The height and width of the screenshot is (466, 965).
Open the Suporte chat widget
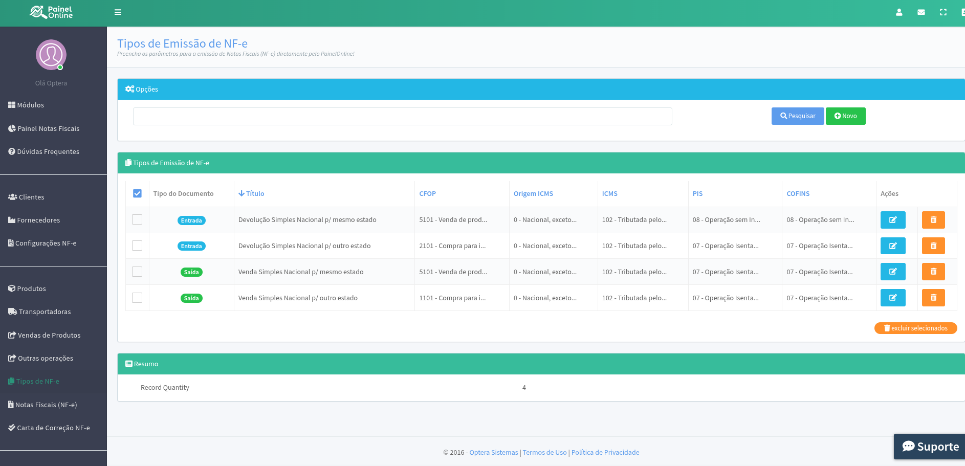[x=930, y=447]
